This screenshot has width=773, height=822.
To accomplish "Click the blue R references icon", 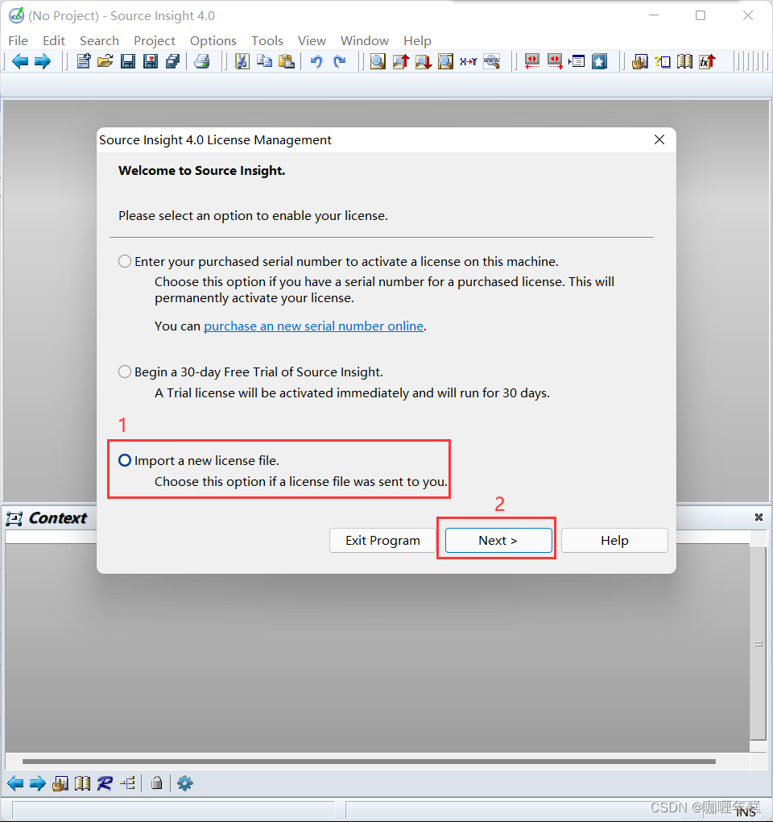I will click(x=105, y=783).
